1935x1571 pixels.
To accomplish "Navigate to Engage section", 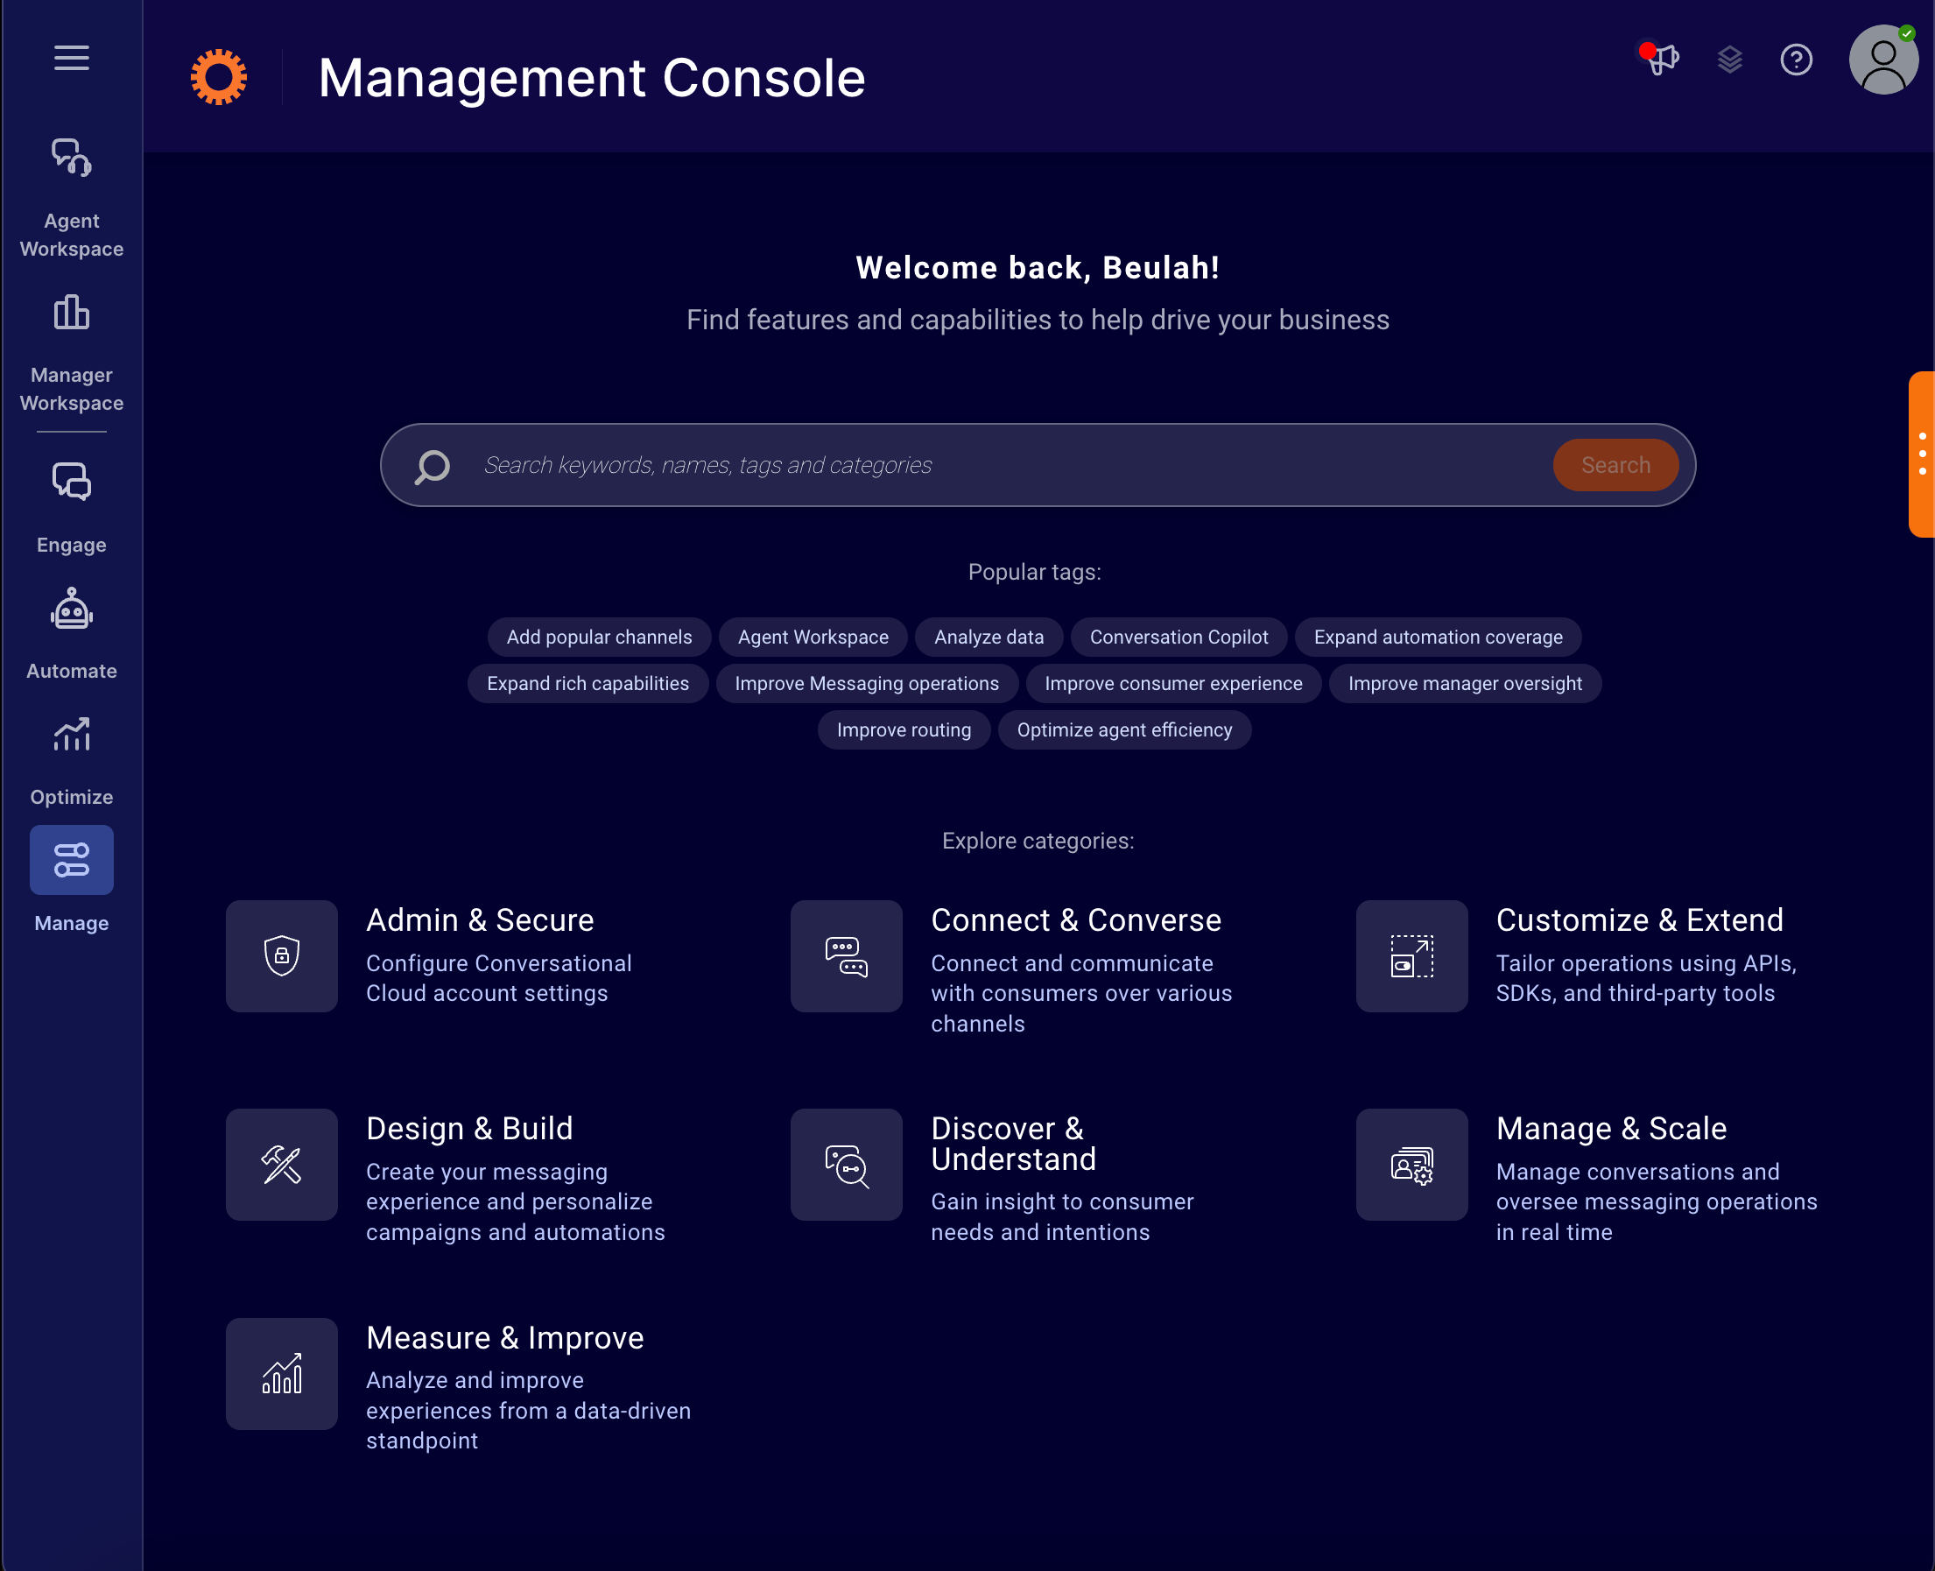I will click(72, 505).
